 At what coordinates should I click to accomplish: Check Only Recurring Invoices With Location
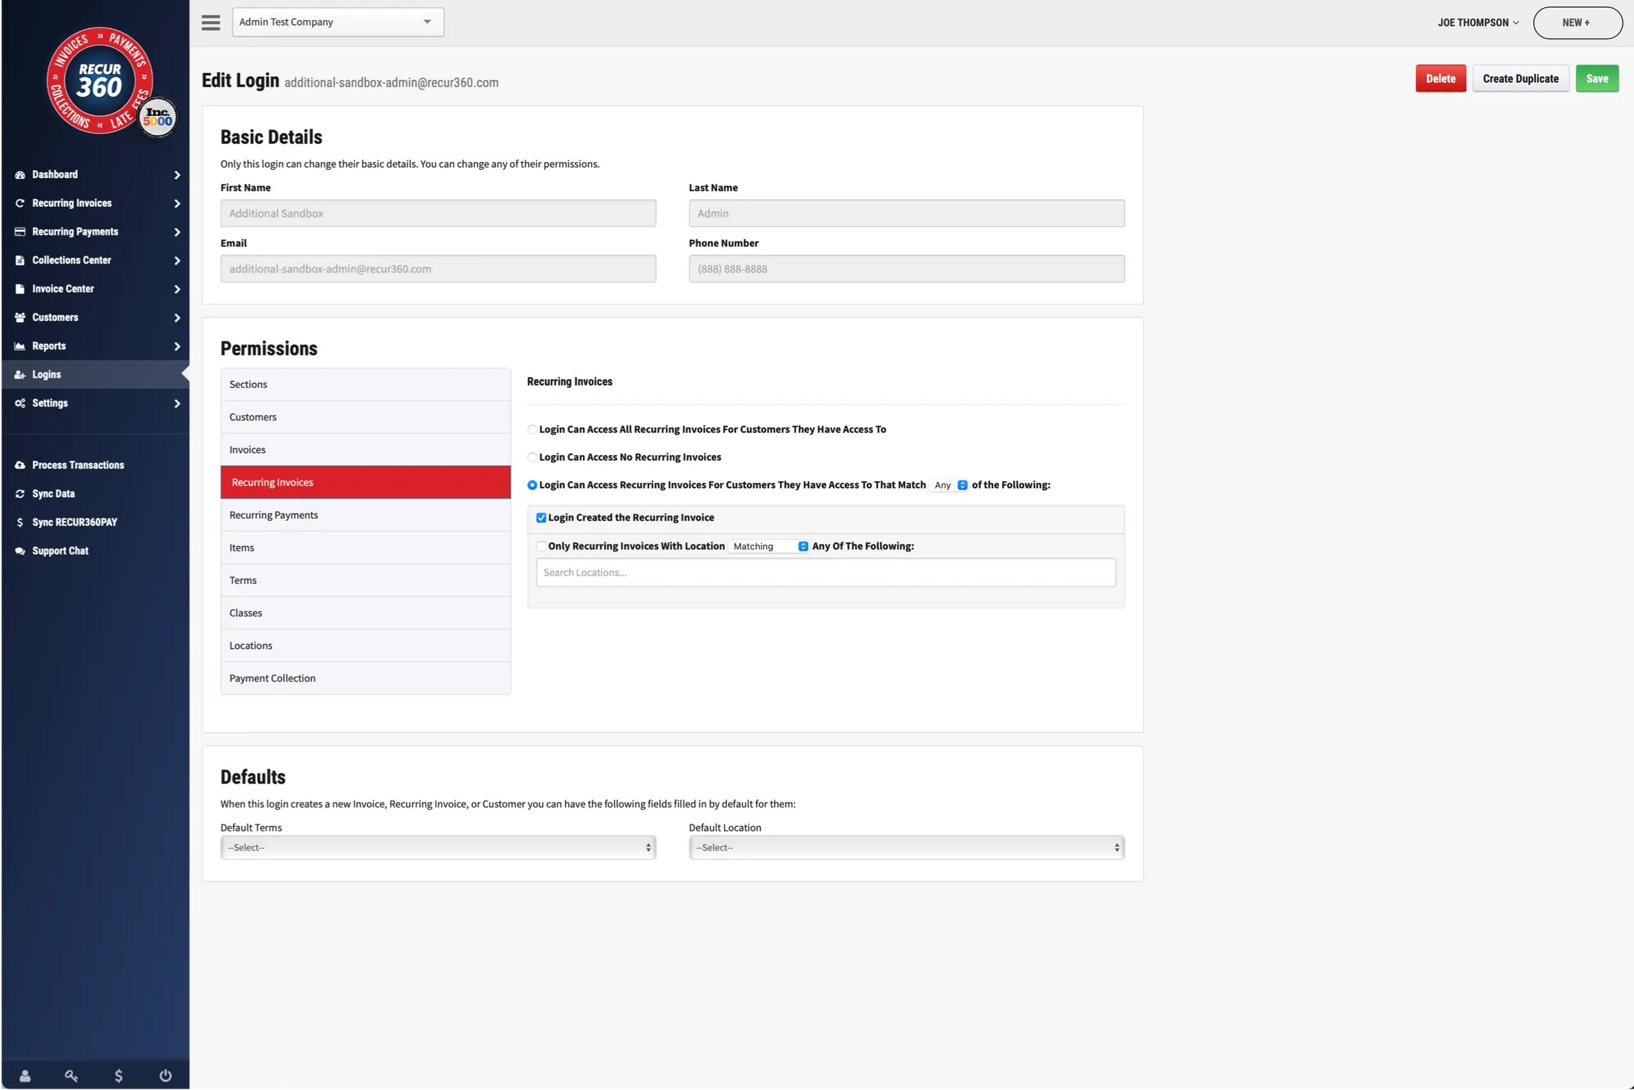pyautogui.click(x=541, y=546)
